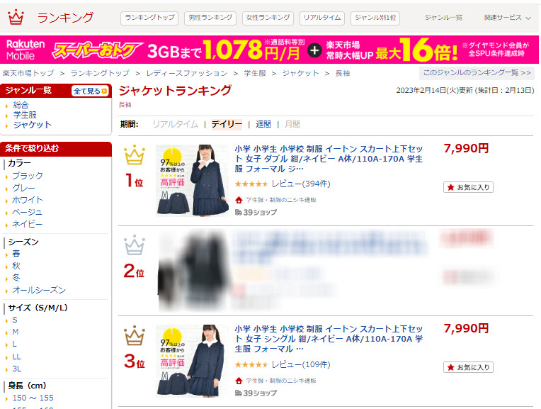Switch to the 週間 ranking period
The height and width of the screenshot is (409, 541).
pyautogui.click(x=263, y=124)
